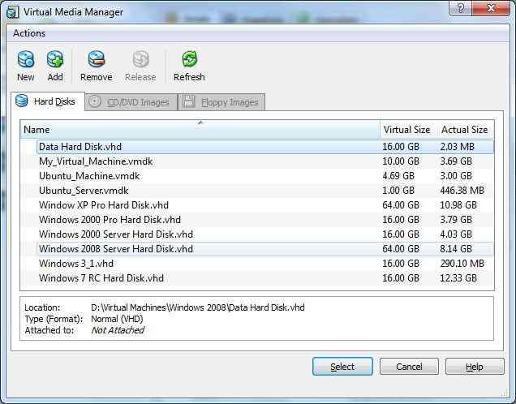Click the New disk toolbar icon
516x404 pixels.
(26, 60)
